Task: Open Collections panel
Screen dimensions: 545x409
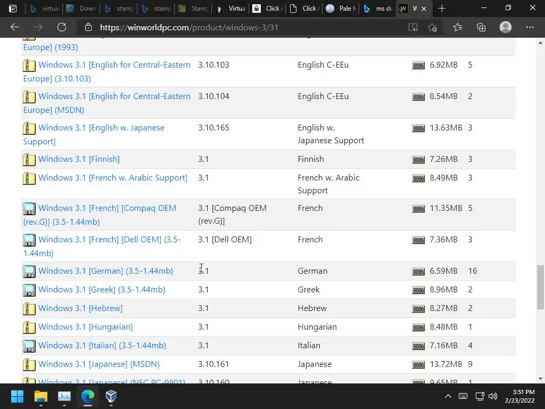Action: tap(481, 27)
